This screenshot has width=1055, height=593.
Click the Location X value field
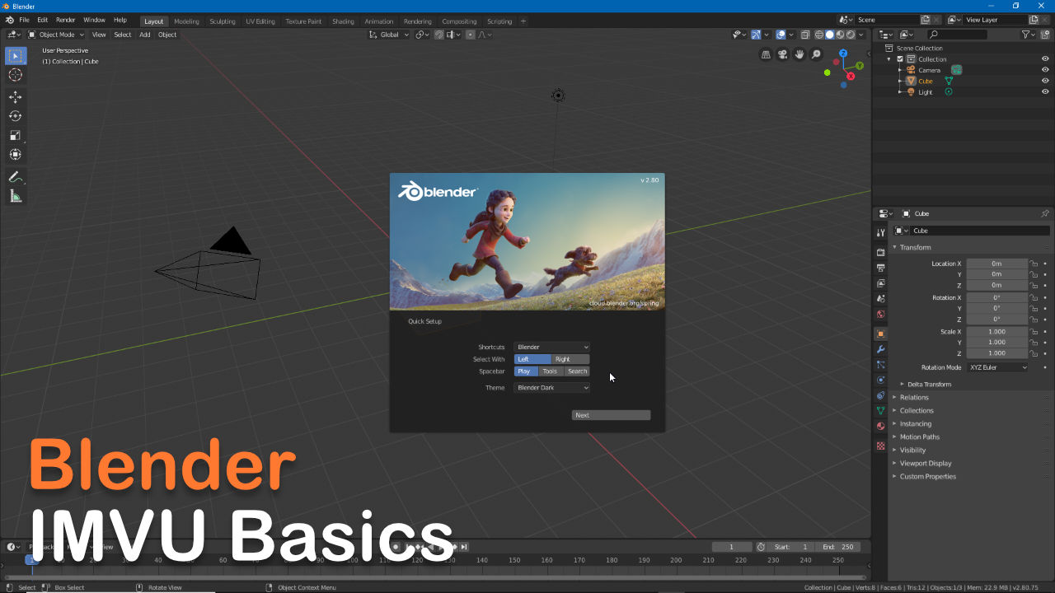tap(997, 264)
